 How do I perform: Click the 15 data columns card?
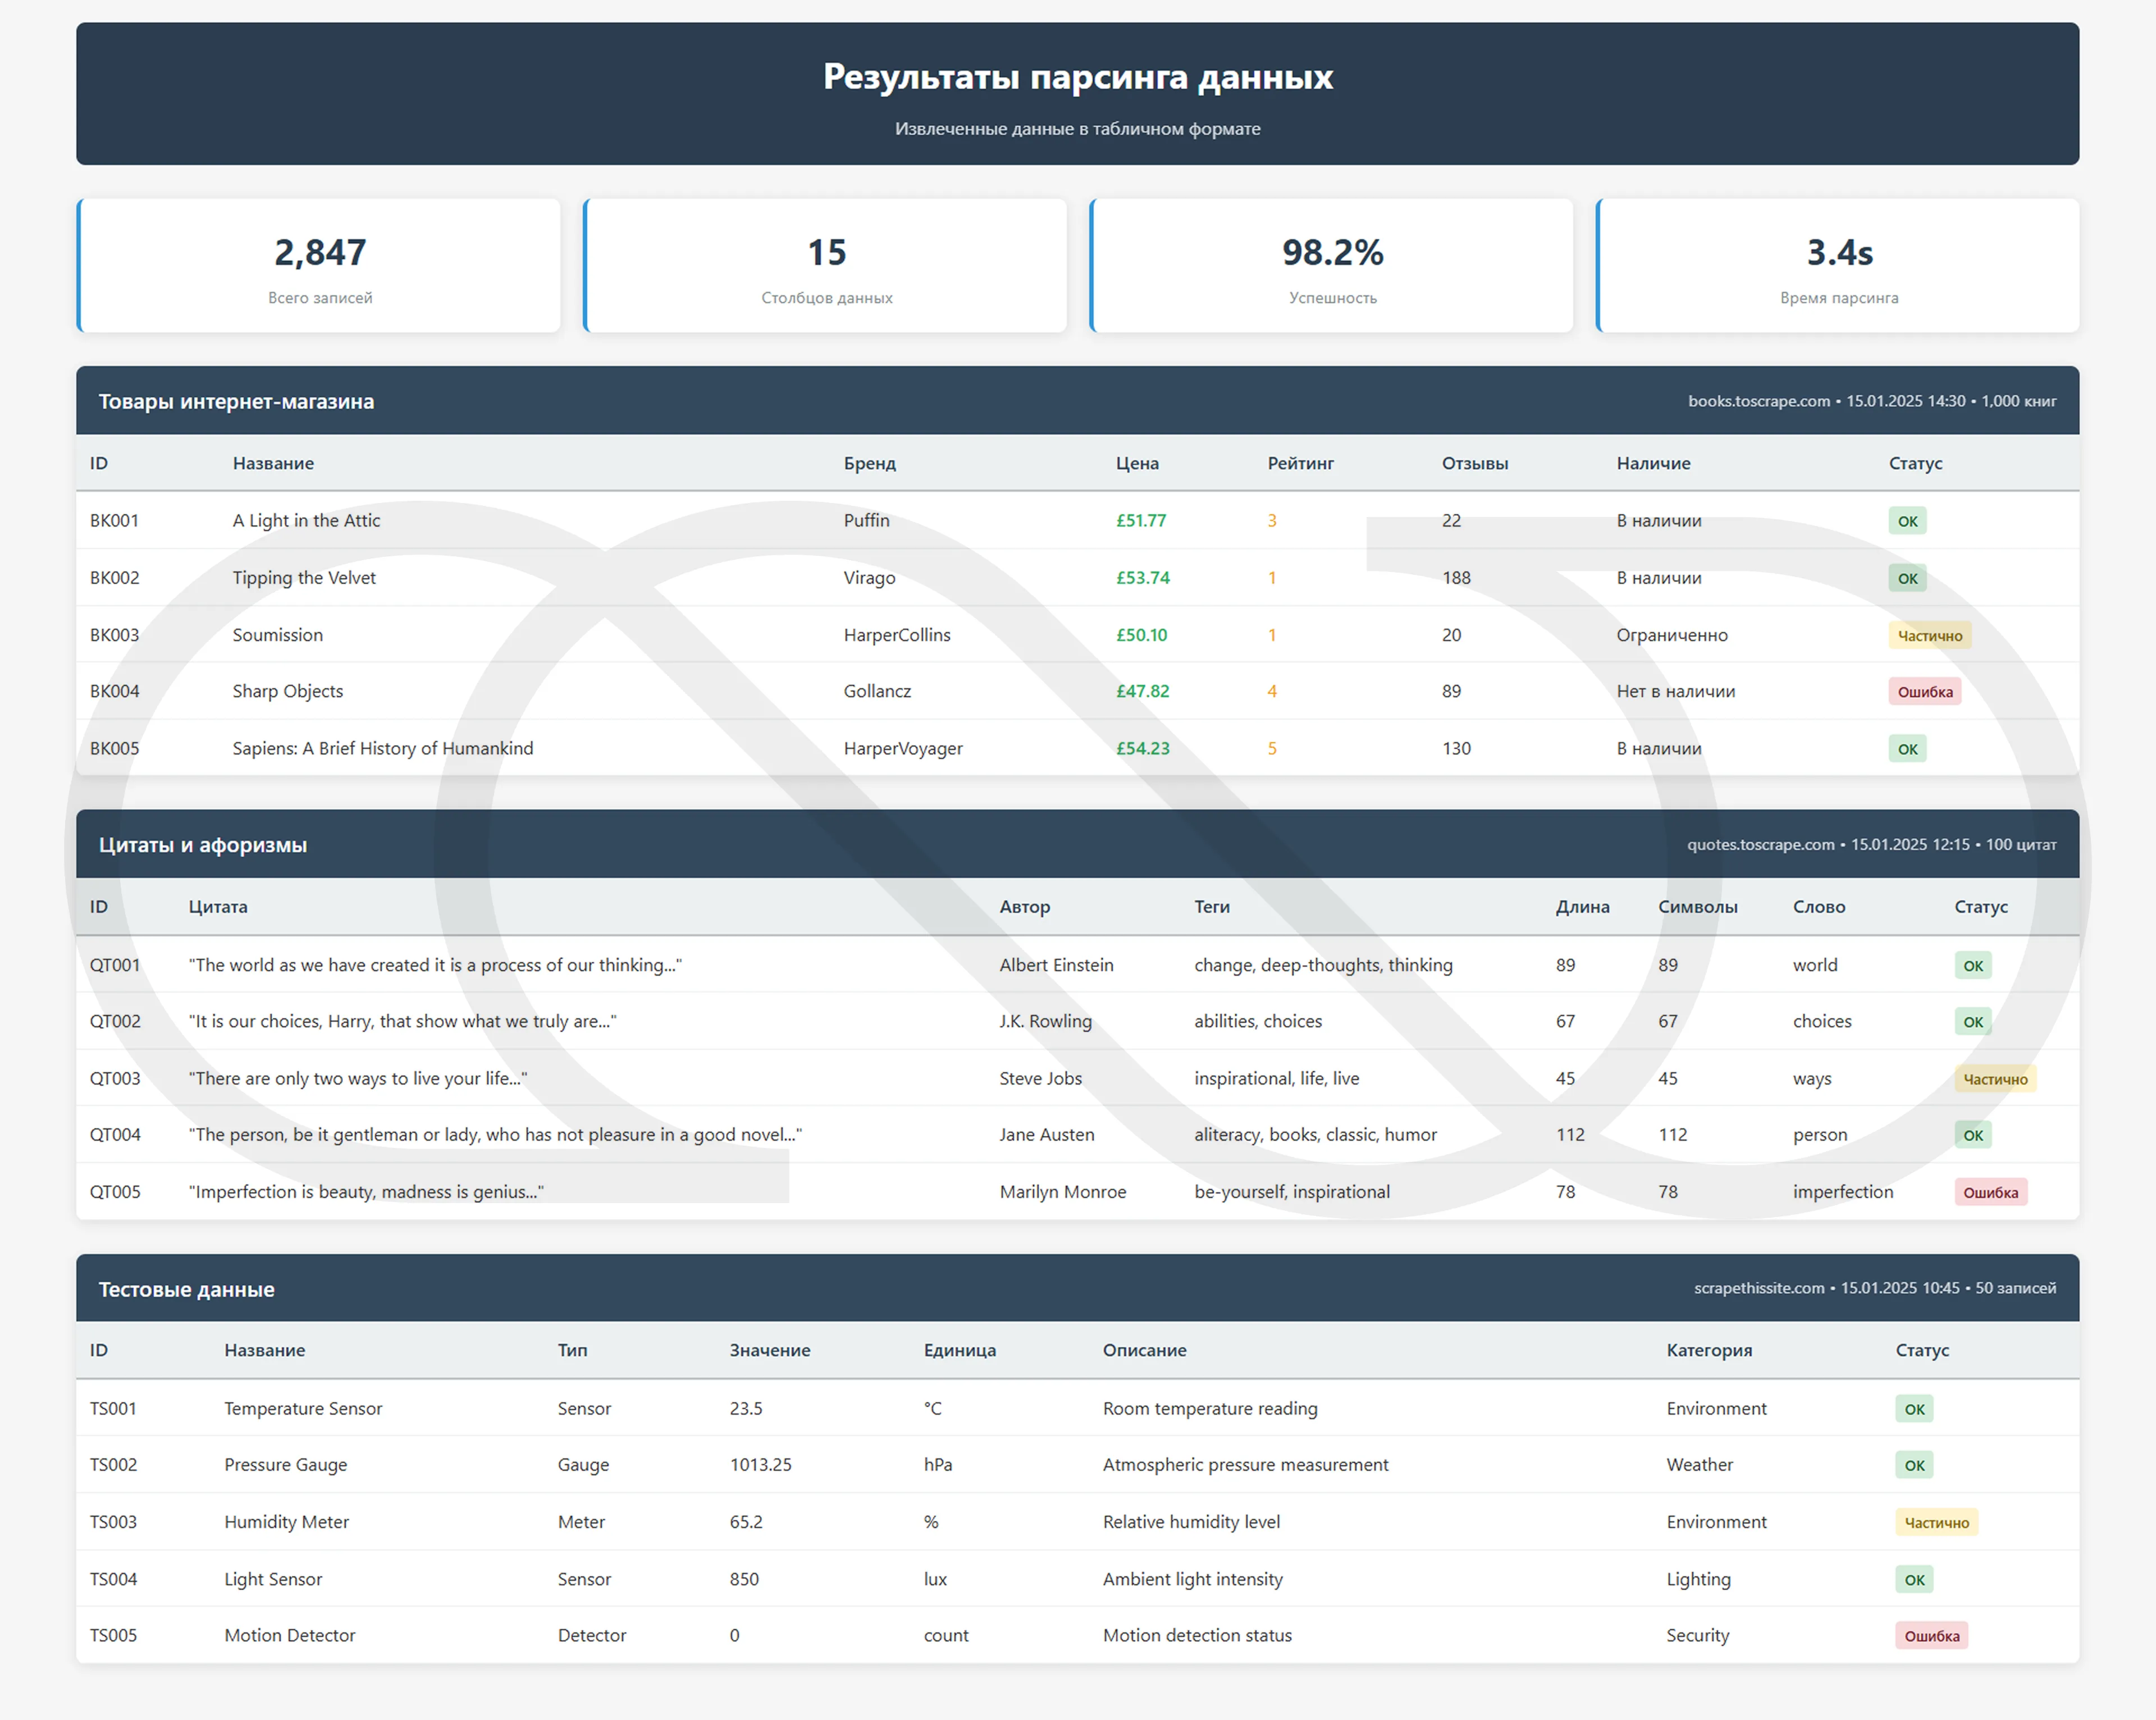(826, 266)
